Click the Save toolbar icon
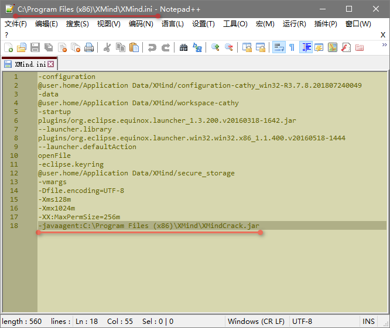The height and width of the screenshot is (328, 390). pyautogui.click(x=35, y=47)
